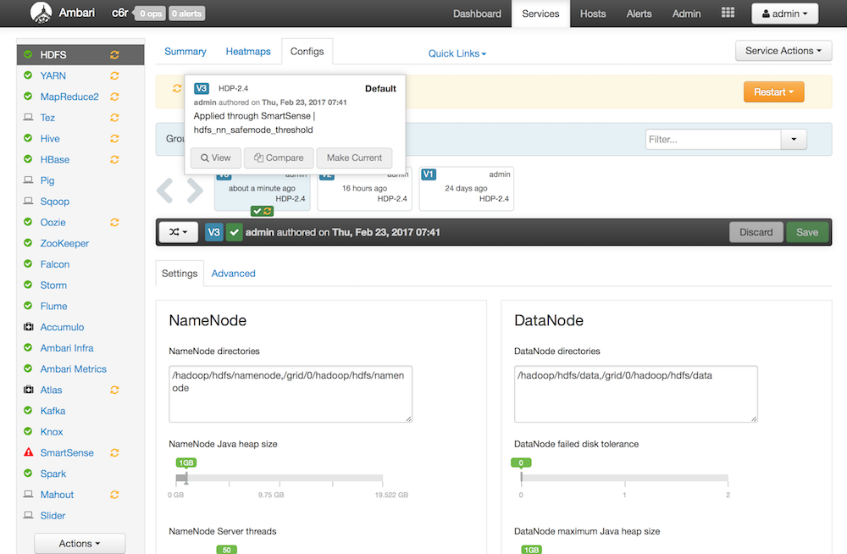This screenshot has height=554, width=847.
Task: Open Alerts in the top navigation
Action: tap(639, 14)
